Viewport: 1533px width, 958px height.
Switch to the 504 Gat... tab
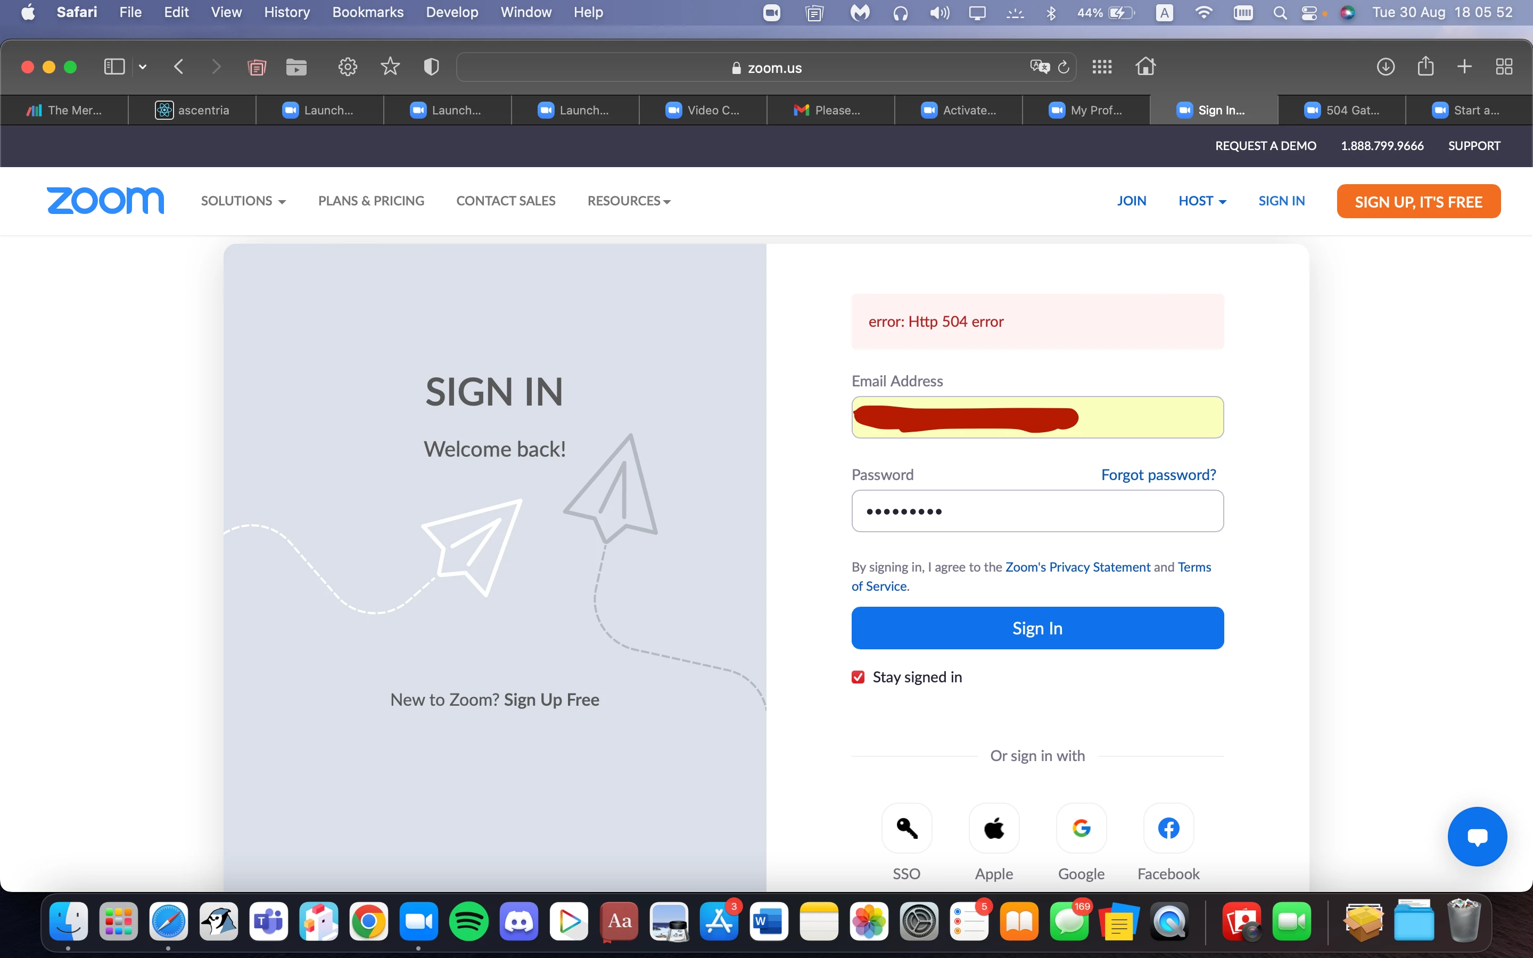tap(1341, 110)
